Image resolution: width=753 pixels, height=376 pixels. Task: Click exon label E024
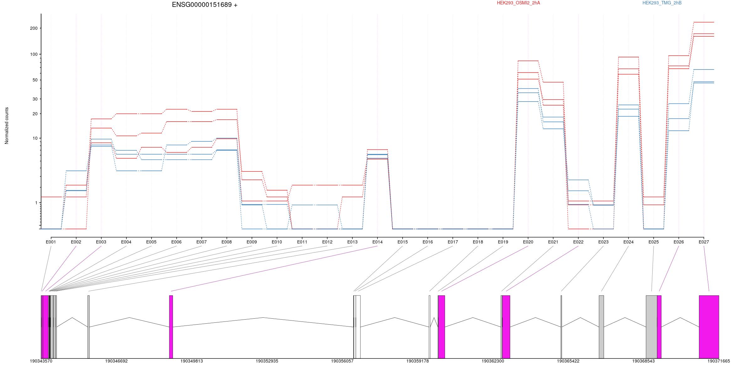coord(628,242)
